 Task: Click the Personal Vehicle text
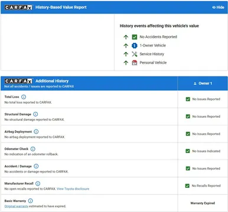click(x=153, y=62)
